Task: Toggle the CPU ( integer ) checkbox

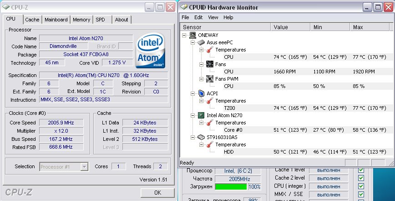Action: click(x=361, y=186)
